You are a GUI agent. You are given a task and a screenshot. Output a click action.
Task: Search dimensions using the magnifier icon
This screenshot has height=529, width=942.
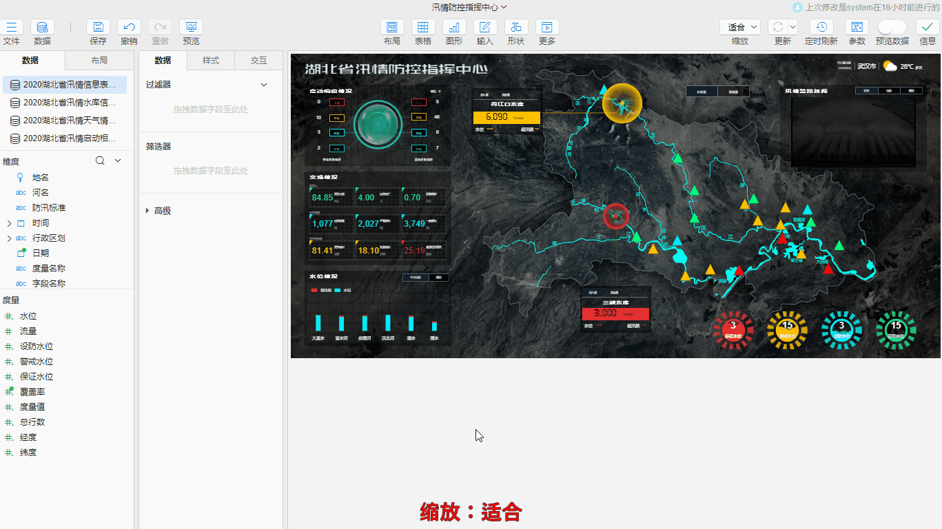click(x=100, y=160)
